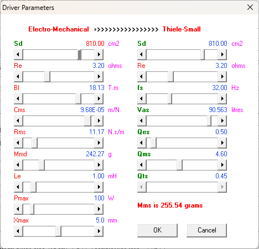Click the Rms value 11.17
The height and width of the screenshot is (249, 259).
[97, 132]
